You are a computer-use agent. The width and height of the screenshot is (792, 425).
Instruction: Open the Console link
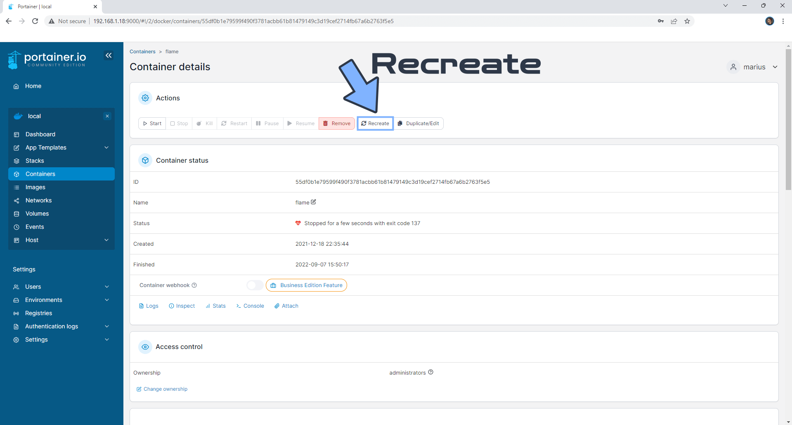(250, 306)
